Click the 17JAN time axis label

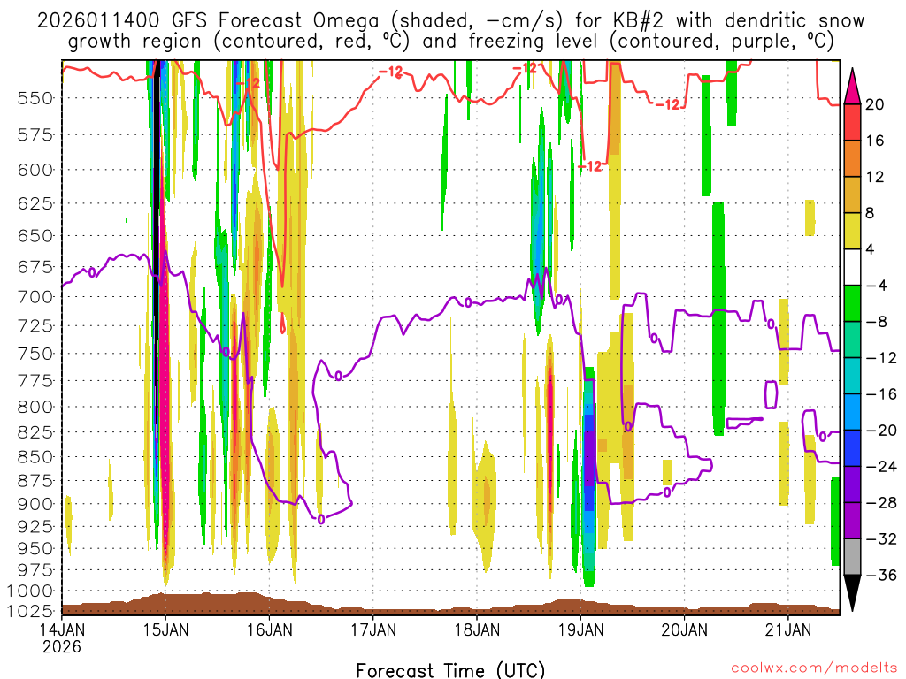point(373,629)
